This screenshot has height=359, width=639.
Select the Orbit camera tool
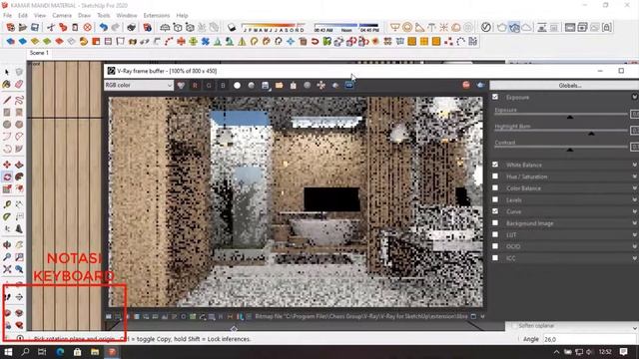(x=7, y=245)
